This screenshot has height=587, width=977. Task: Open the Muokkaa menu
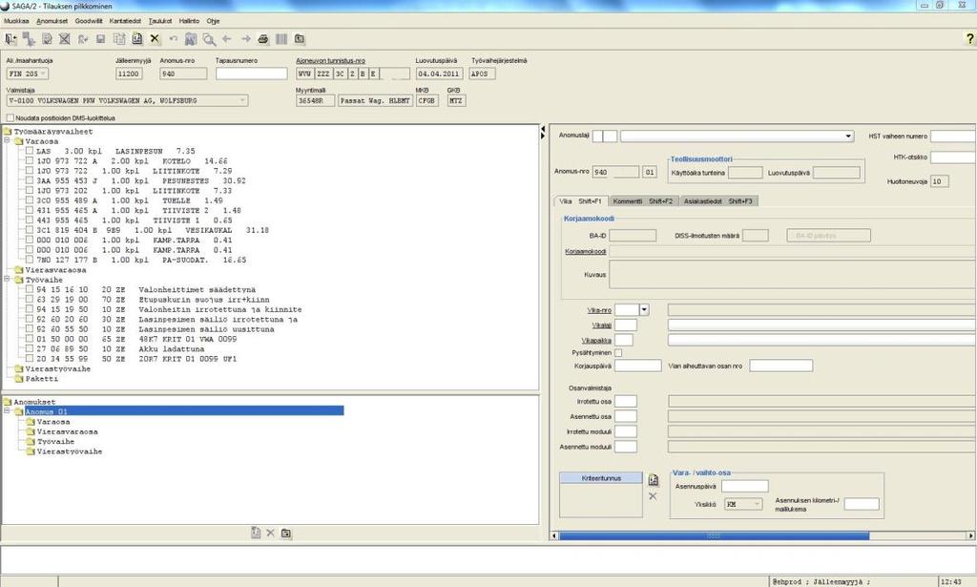17,21
